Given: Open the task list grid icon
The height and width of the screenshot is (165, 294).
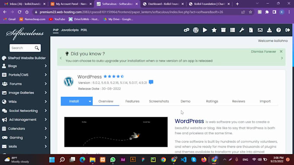Looking at the screenshot, I should [233, 30].
